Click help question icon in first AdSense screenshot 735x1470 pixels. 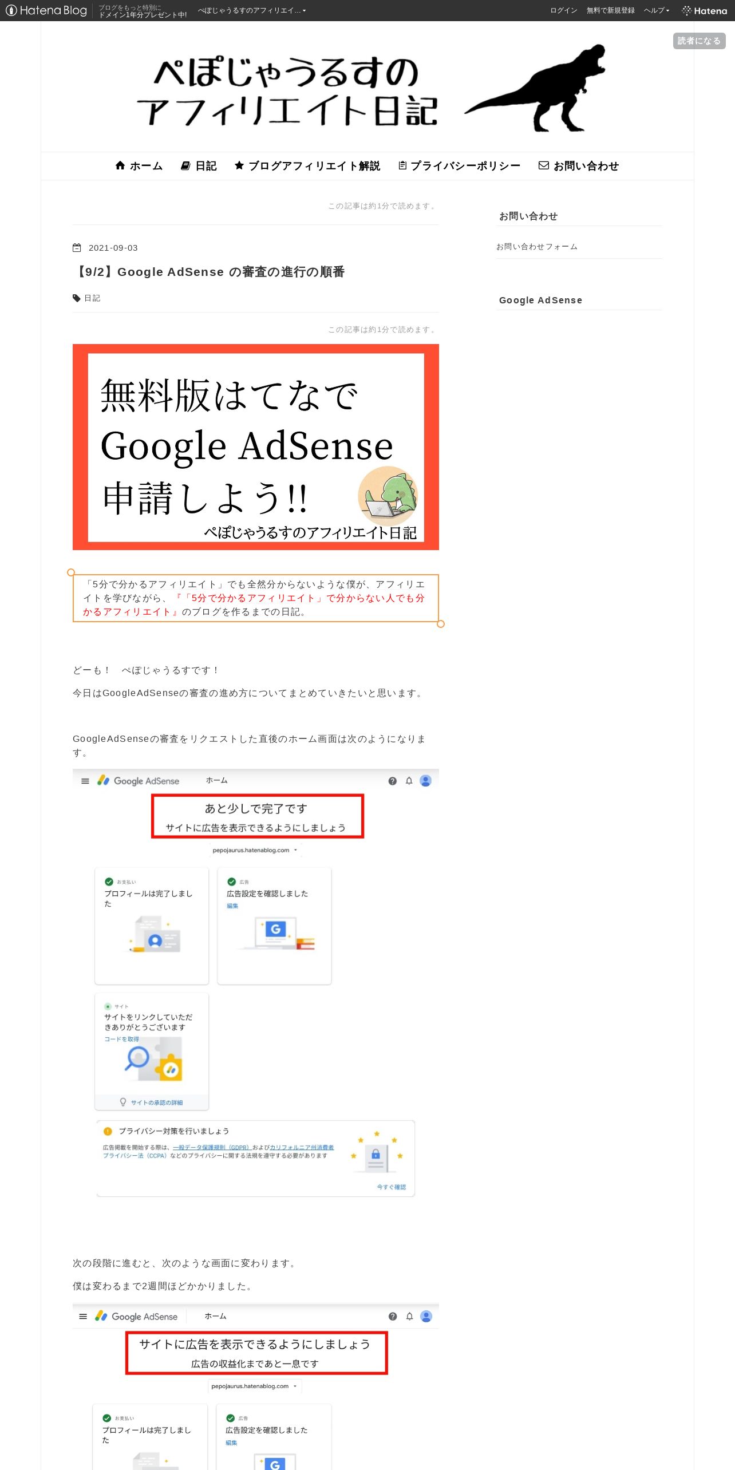click(x=392, y=781)
